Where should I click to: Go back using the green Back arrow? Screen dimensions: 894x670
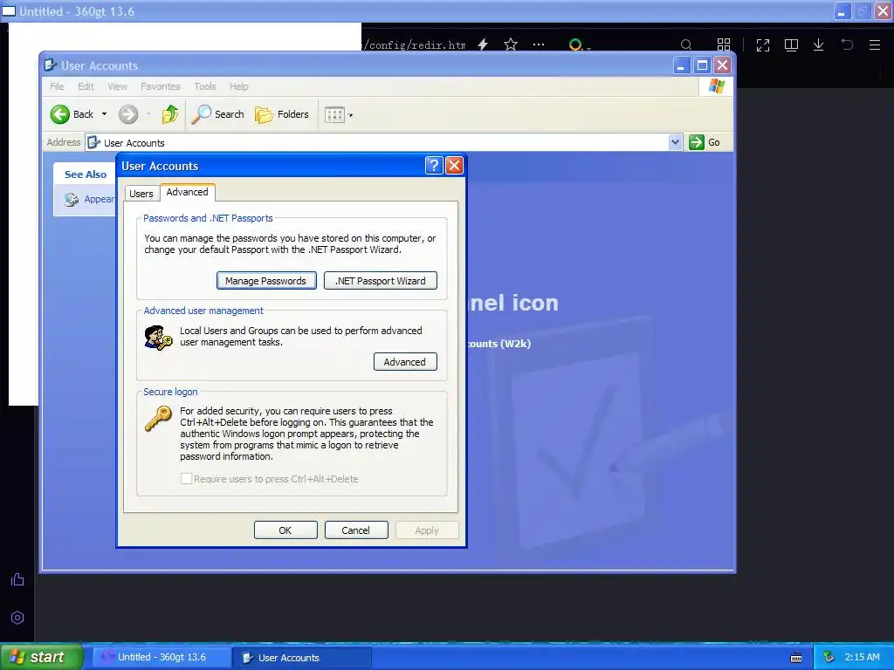[60, 114]
